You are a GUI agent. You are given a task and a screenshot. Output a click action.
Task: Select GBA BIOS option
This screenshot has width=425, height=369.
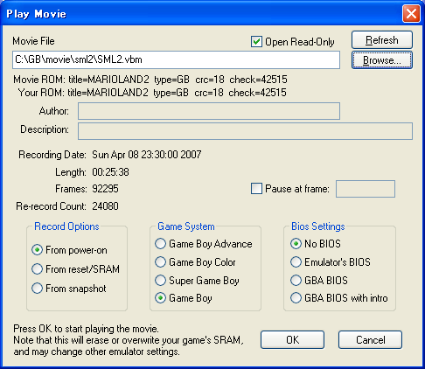click(296, 281)
